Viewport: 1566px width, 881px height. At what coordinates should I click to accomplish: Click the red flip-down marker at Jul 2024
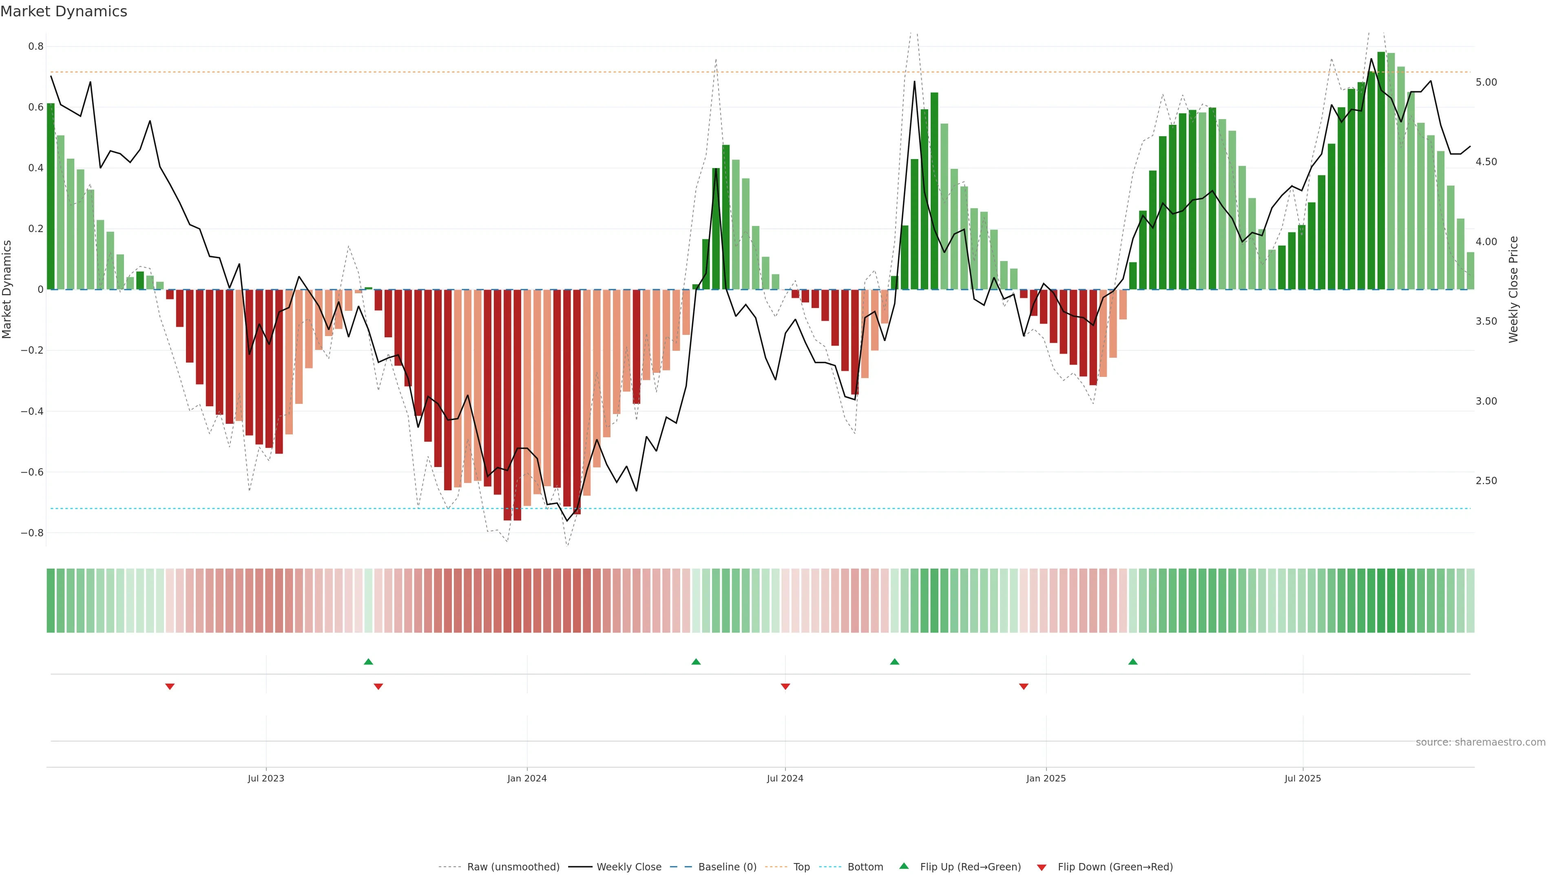click(x=785, y=686)
